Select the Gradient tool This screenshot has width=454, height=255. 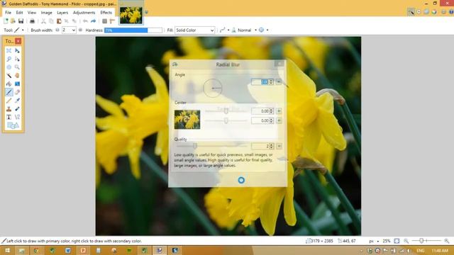coord(17,84)
